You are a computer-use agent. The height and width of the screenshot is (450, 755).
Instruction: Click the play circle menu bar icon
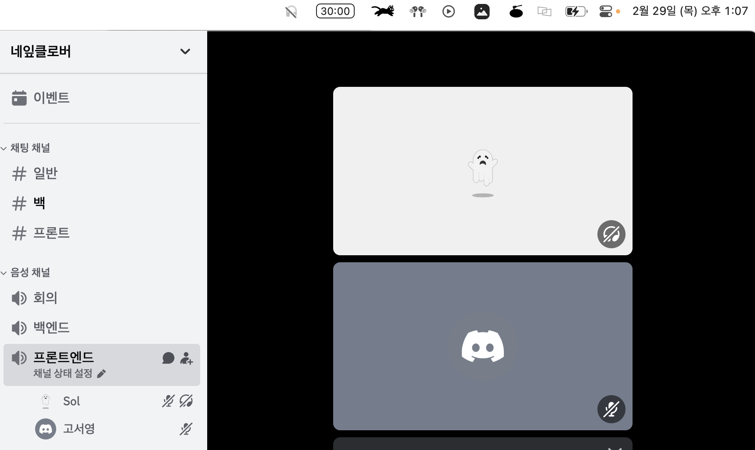(449, 11)
